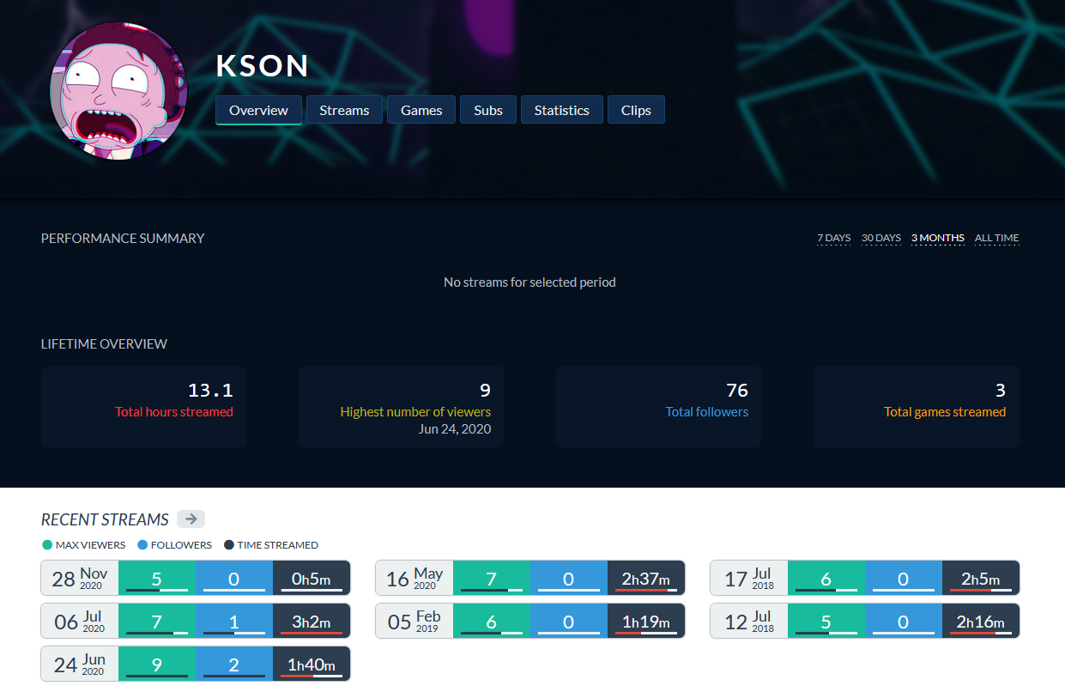Click the Highest number of viewers card
The image size is (1065, 698).
(x=401, y=407)
